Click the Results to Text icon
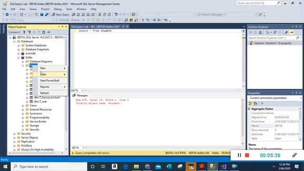This screenshot has height=171, width=304. click(x=126, y=20)
